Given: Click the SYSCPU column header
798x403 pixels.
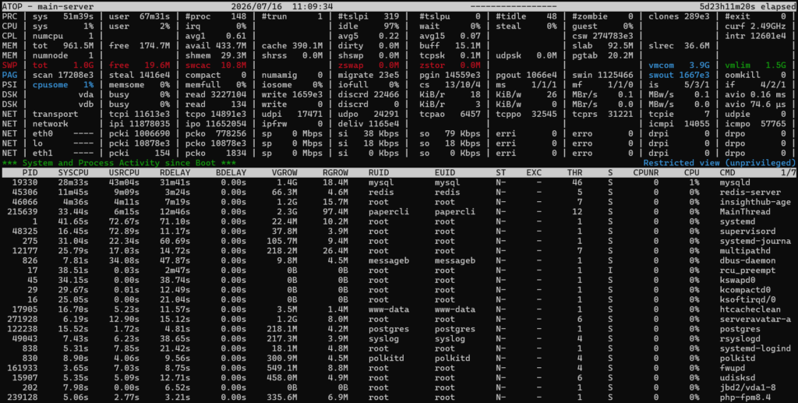Looking at the screenshot, I should pos(73,172).
